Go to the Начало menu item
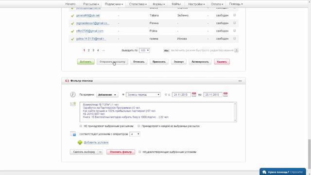Screen dimensions: 311x175 [70, 4]
